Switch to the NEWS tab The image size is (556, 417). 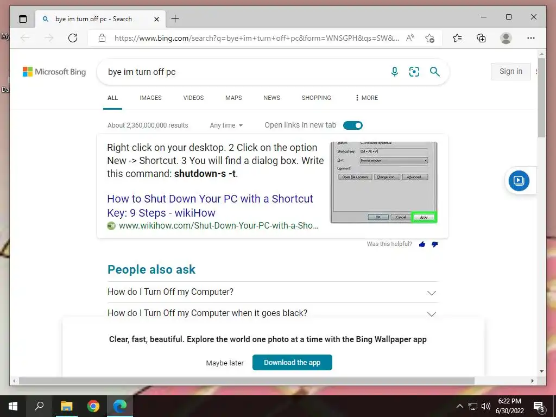272,98
